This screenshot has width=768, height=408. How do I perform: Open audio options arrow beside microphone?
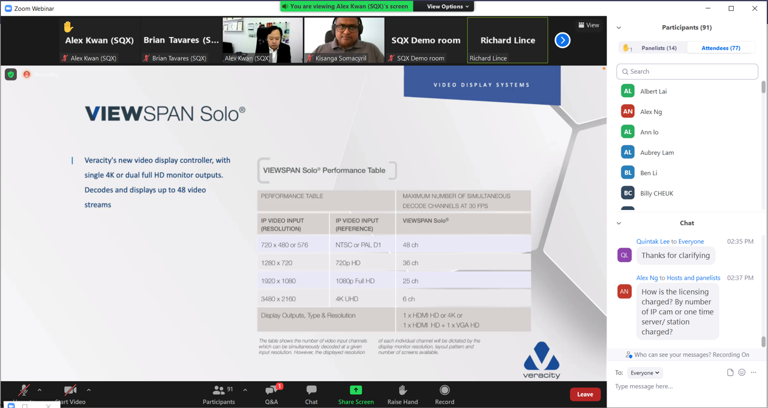tap(40, 390)
